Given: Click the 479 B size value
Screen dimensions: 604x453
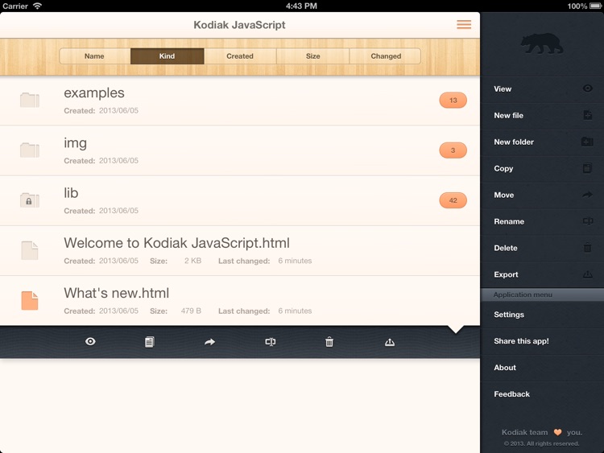Looking at the screenshot, I should tap(191, 311).
